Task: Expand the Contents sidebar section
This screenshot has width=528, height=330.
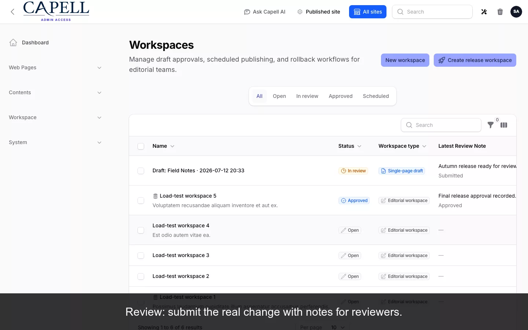Action: click(x=55, y=92)
